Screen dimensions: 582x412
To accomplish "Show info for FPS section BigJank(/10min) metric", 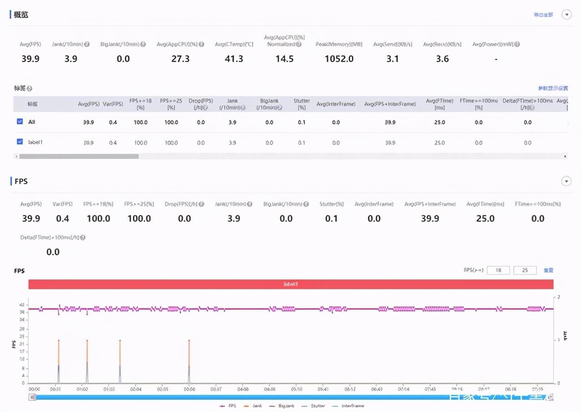I will 306,204.
